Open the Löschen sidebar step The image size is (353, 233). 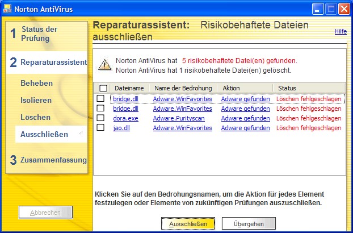pyautogui.click(x=35, y=117)
